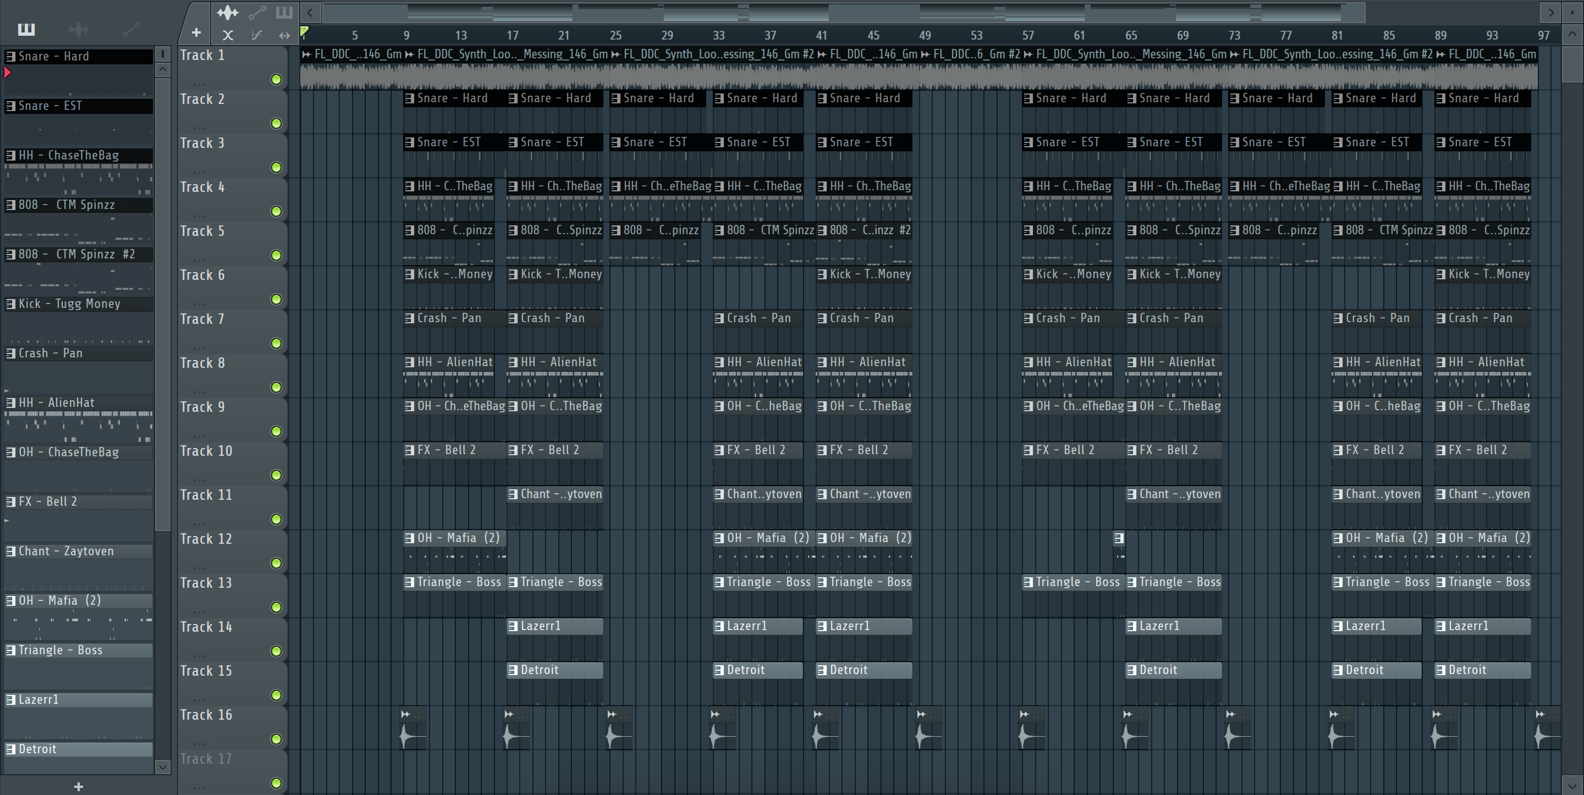Viewport: 1584px width, 795px height.
Task: Click the picker panel vertical scrollbar thumb
Action: [x=163, y=303]
